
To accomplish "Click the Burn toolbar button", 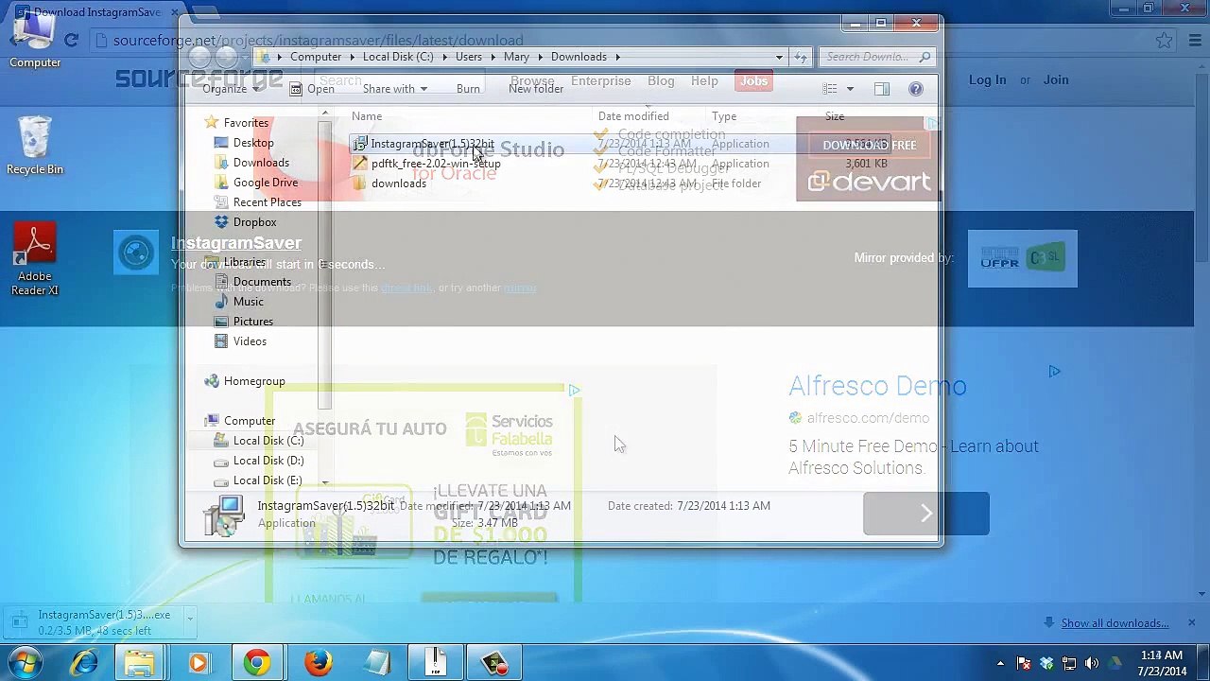I will click(x=468, y=89).
